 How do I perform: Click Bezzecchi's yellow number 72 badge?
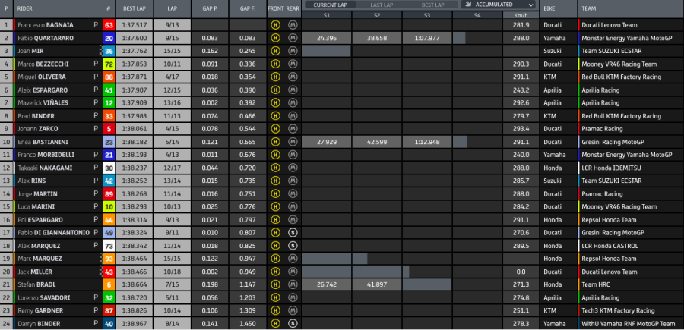(x=109, y=64)
